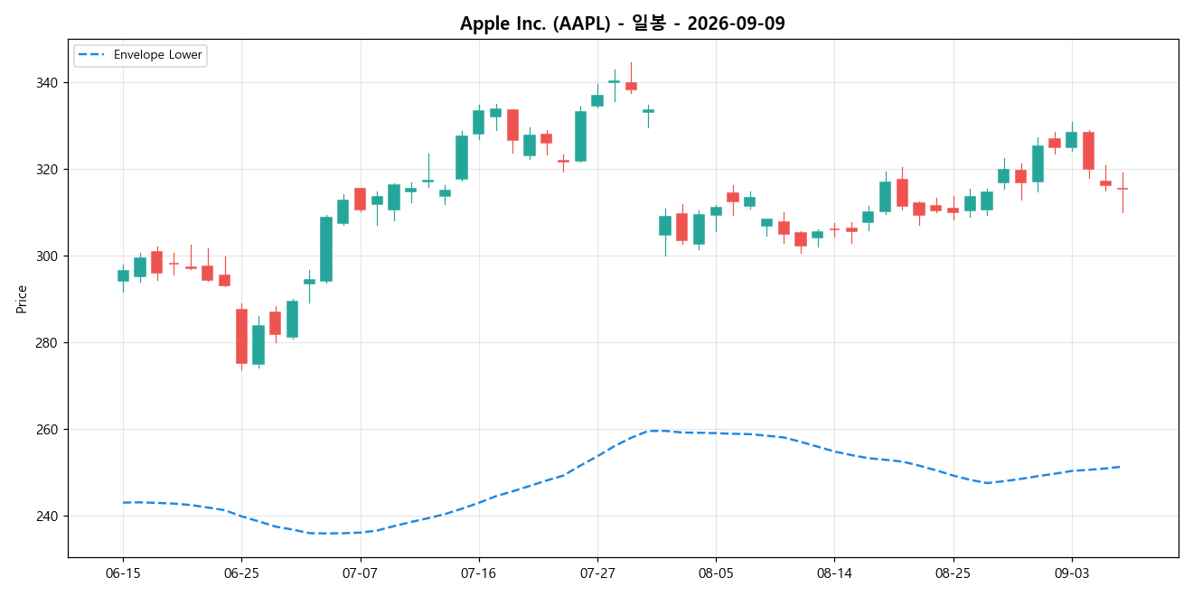Click the dashed blue line sample in legend
The width and height of the screenshot is (1193, 596).
pos(91,55)
